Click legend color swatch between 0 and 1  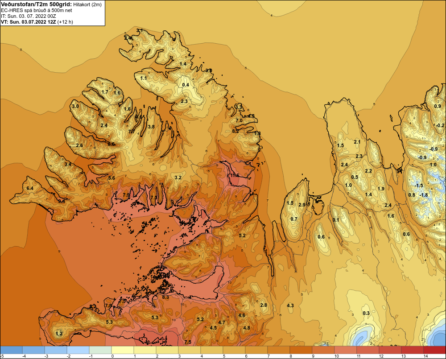point(123,350)
